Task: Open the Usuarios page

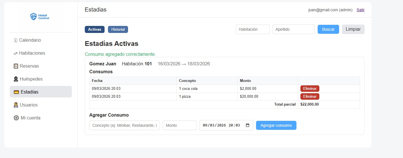Action: pyautogui.click(x=41, y=105)
